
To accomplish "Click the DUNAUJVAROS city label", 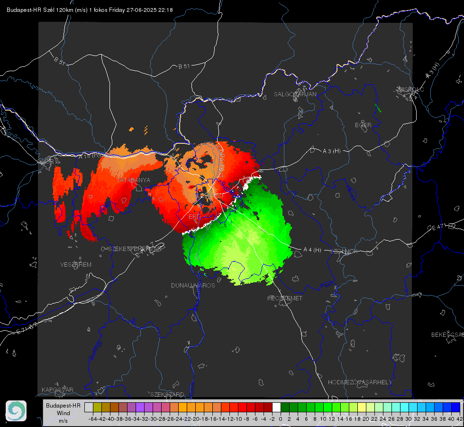I will coord(193,285).
